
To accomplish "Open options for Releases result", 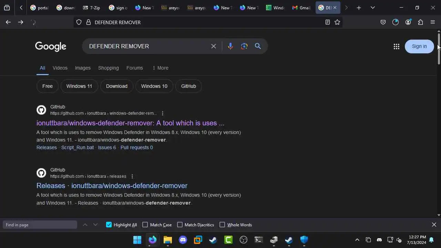I will 132,176.
